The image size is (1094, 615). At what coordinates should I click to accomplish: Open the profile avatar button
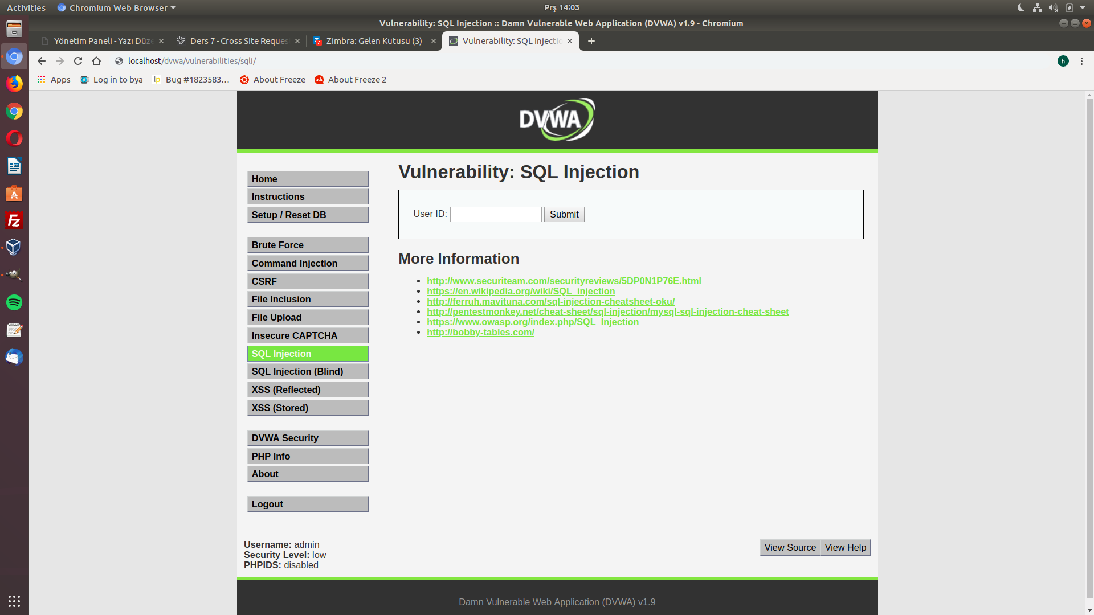pos(1063,61)
